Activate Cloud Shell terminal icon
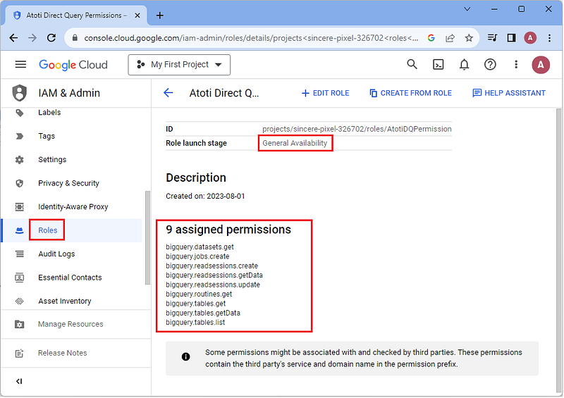The width and height of the screenshot is (564, 398). pyautogui.click(x=438, y=65)
